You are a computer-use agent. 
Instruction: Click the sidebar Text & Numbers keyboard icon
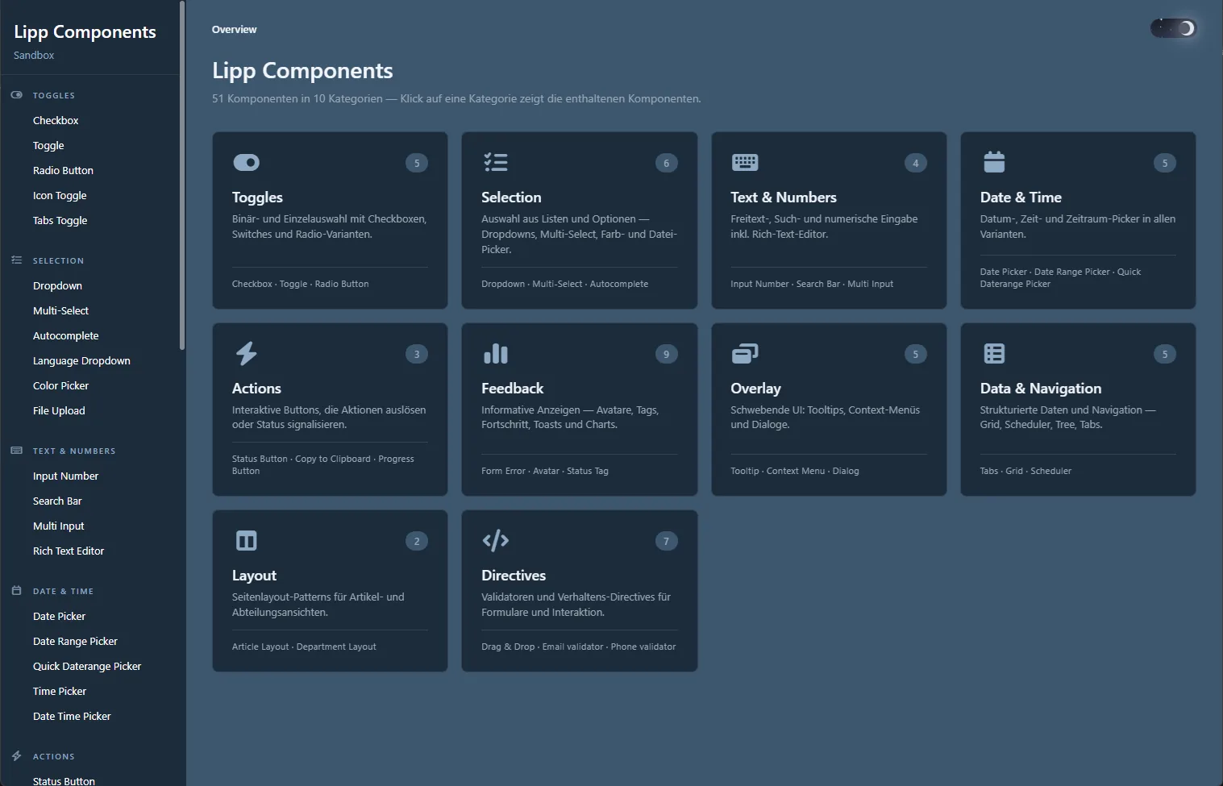point(16,451)
